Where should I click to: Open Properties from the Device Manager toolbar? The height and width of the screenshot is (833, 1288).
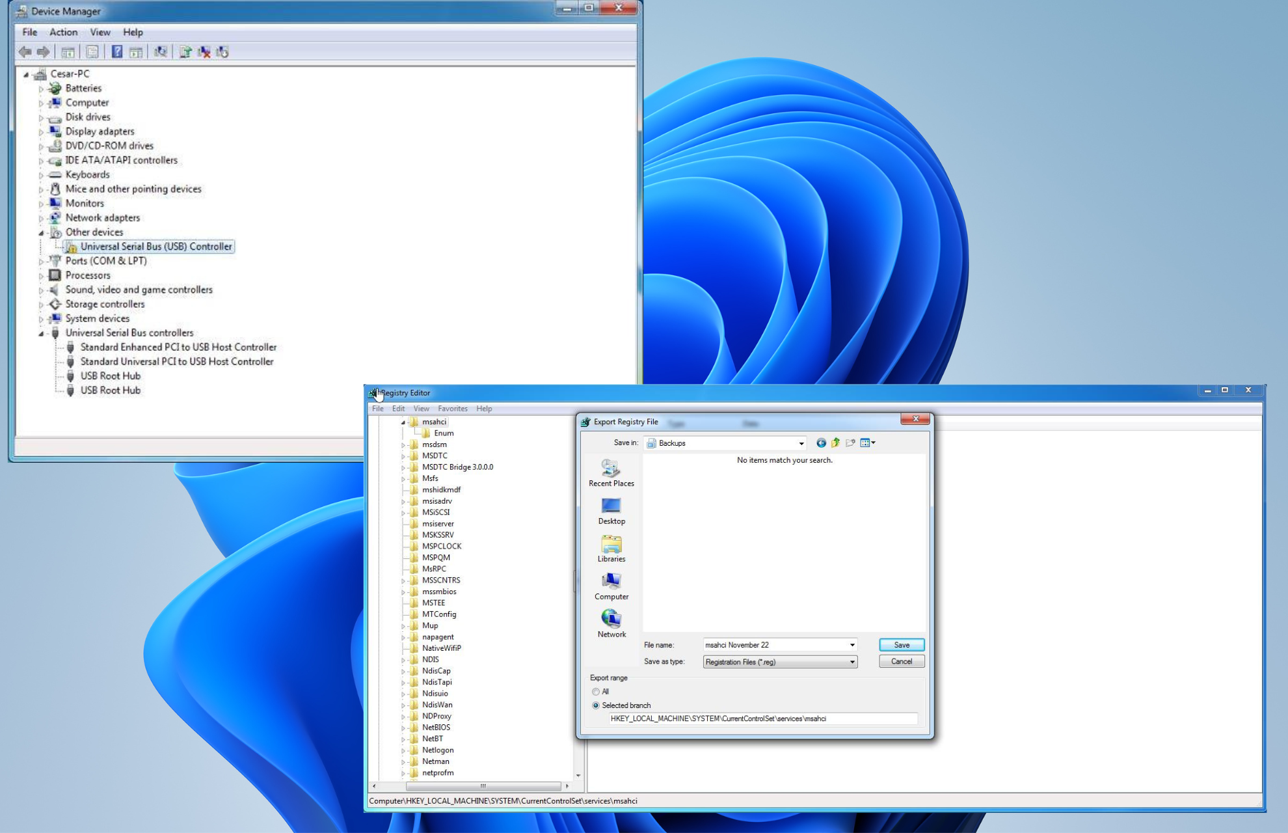coord(92,52)
